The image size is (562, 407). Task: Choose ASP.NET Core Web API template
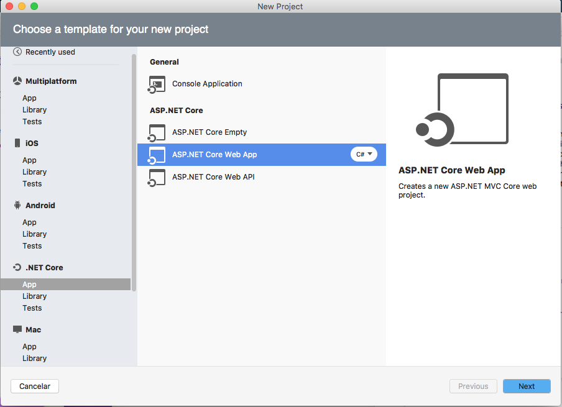[262, 176]
